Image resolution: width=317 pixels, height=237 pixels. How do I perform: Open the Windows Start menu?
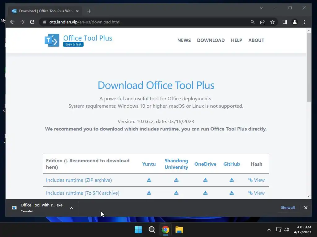(138, 230)
